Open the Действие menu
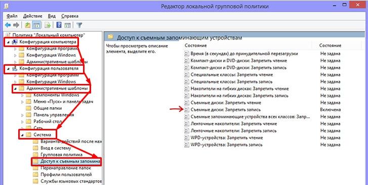The width and height of the screenshot is (368, 185). tap(32, 16)
